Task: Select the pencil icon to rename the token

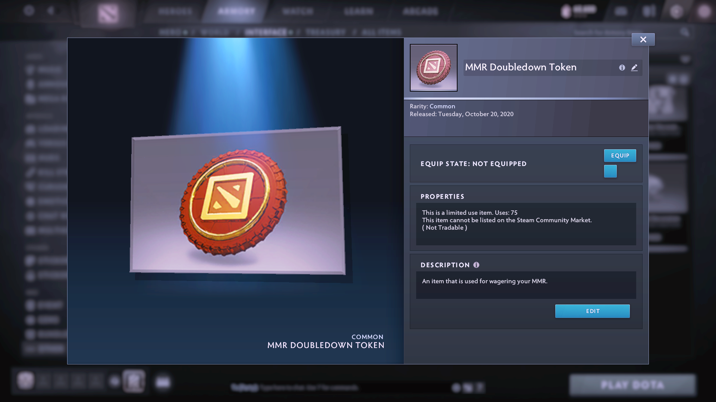Action: 634,68
